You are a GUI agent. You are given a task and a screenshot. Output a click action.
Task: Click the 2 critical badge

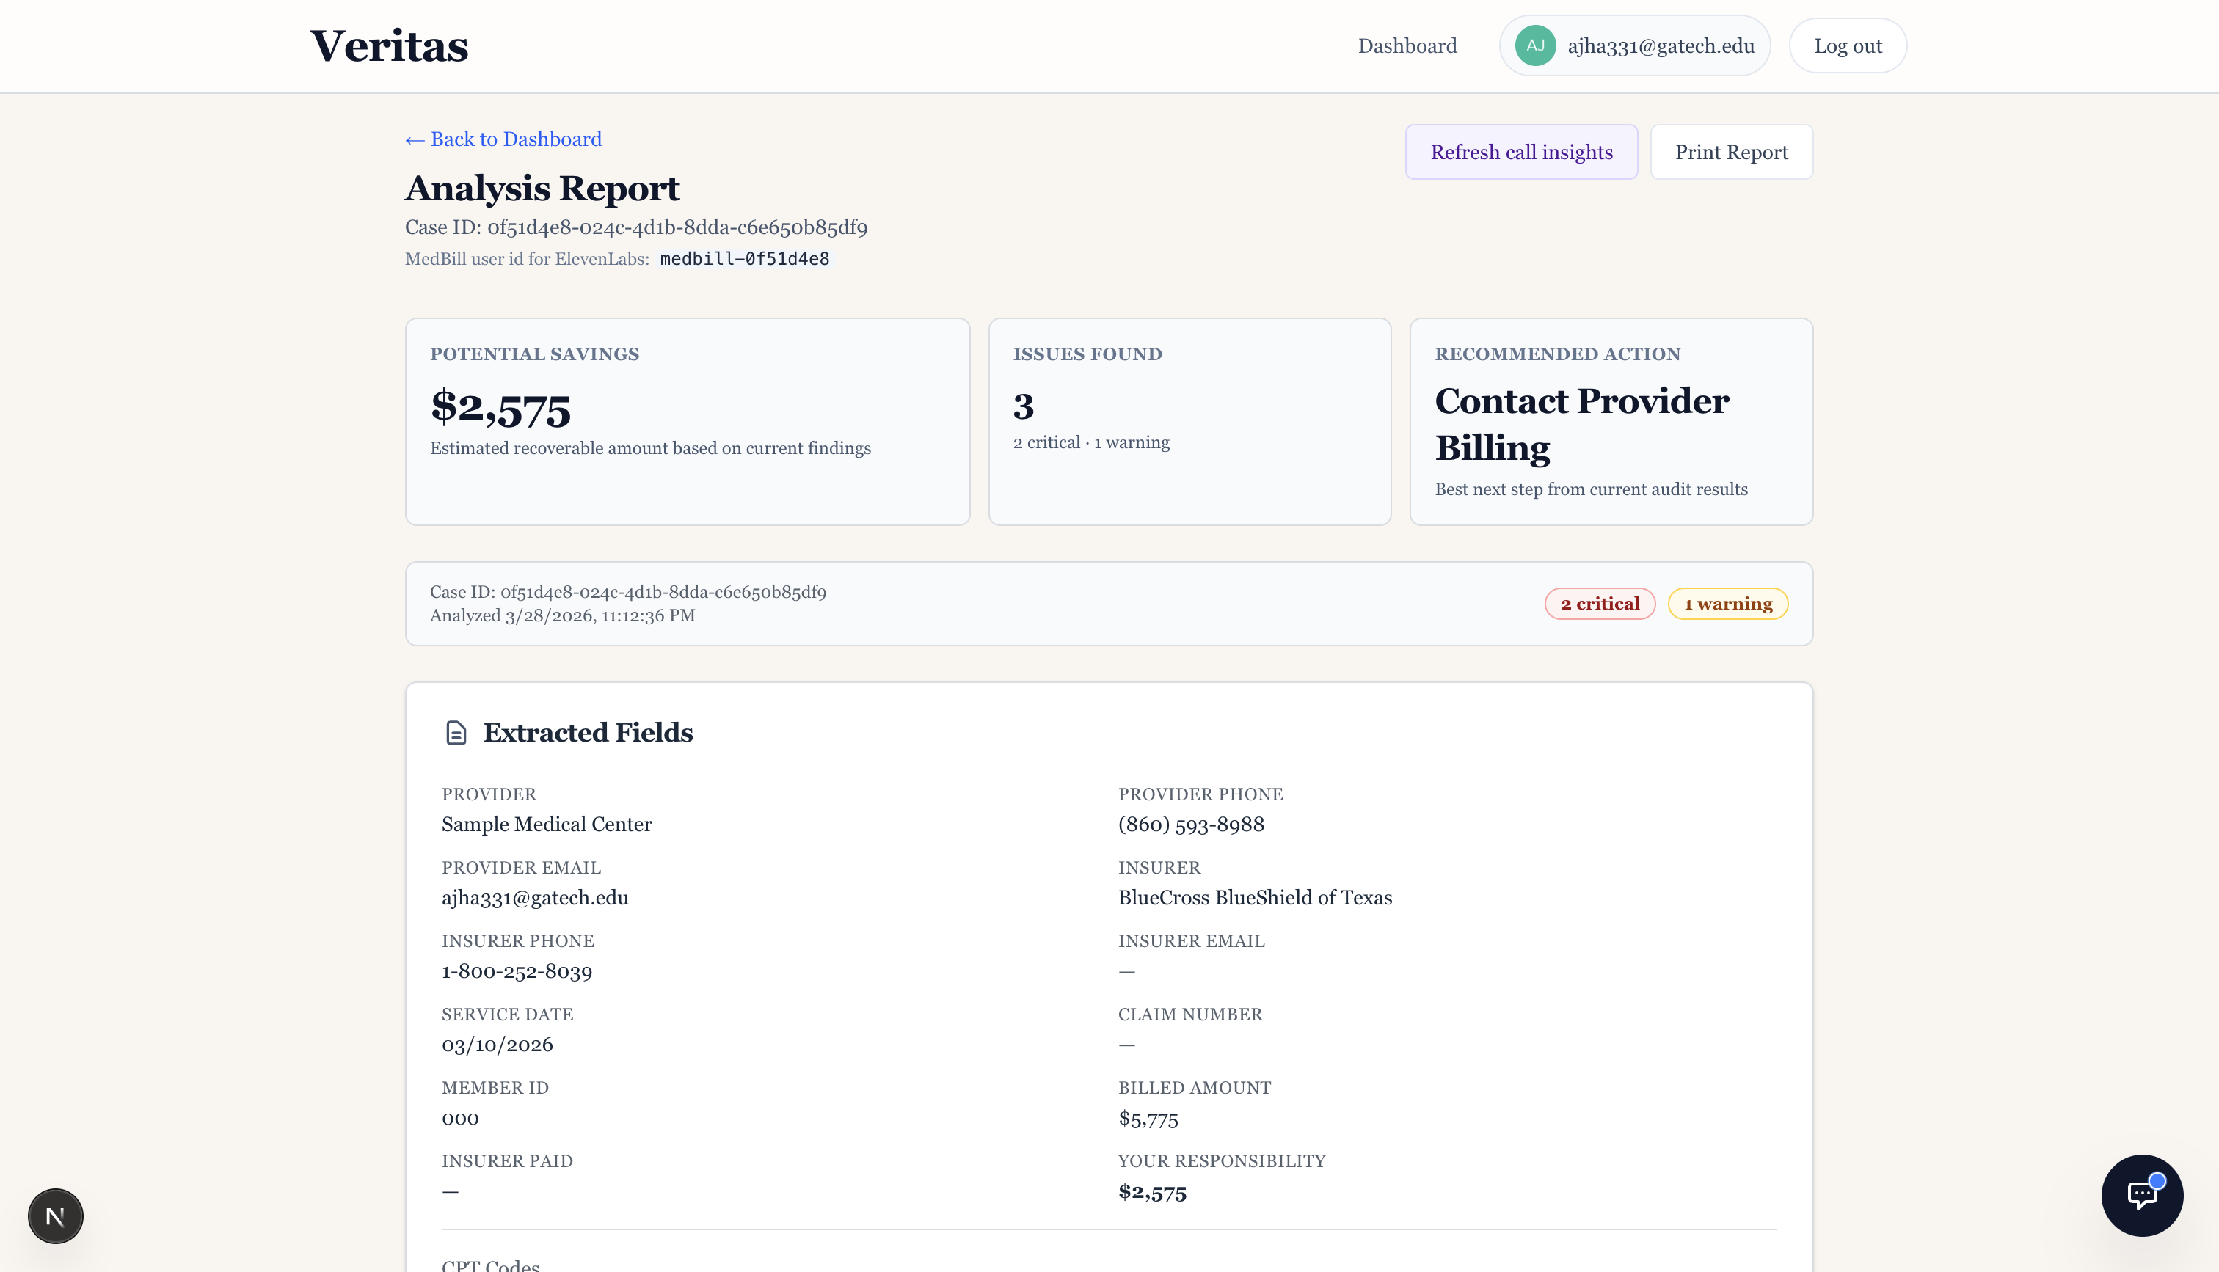tap(1599, 604)
